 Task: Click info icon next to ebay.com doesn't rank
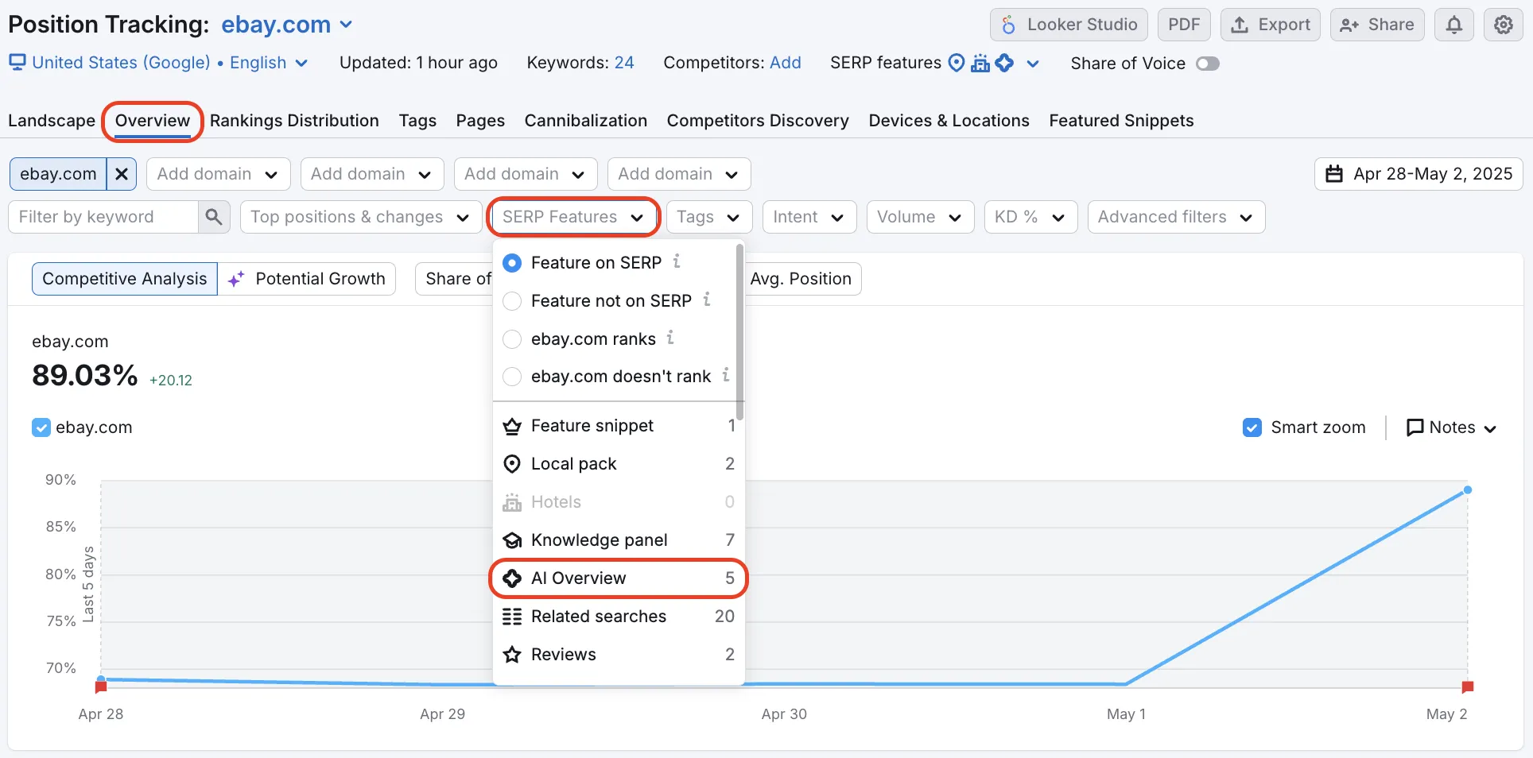[726, 375]
